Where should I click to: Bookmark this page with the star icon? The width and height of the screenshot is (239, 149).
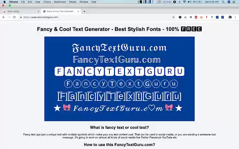[x=173, y=17]
